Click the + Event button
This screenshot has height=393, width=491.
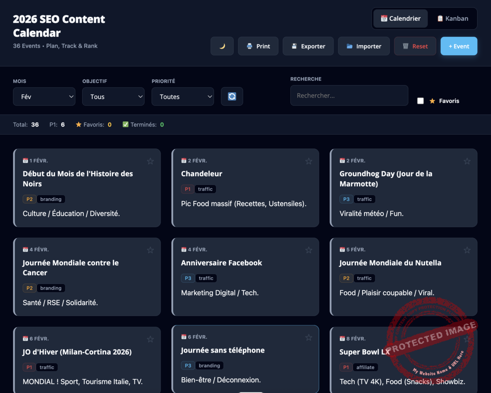pyautogui.click(x=458, y=46)
